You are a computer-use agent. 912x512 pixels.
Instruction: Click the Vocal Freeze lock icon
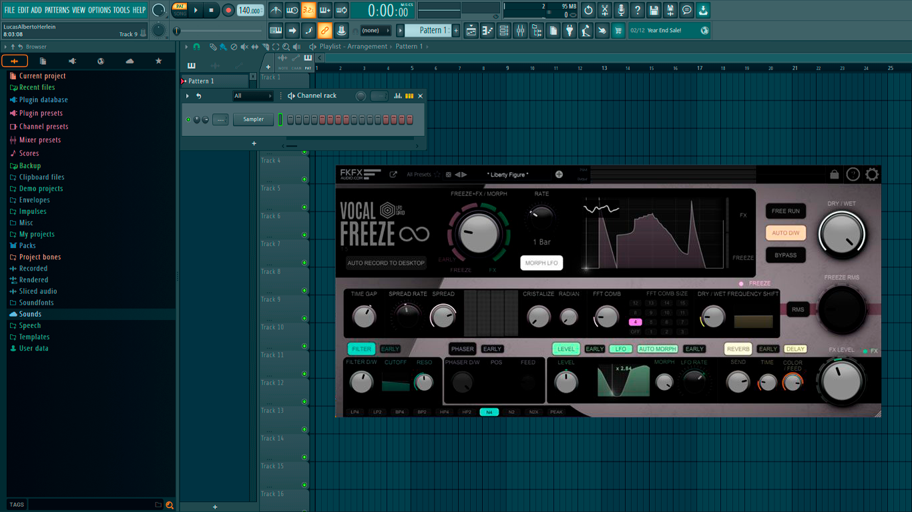(835, 175)
